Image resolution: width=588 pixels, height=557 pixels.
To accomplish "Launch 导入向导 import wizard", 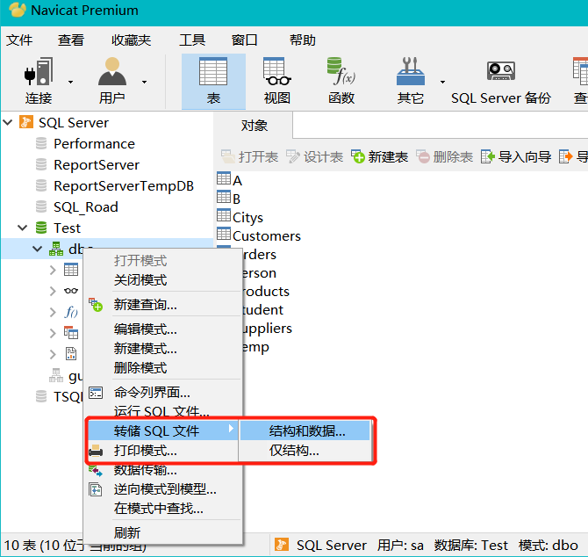I will pyautogui.click(x=516, y=157).
